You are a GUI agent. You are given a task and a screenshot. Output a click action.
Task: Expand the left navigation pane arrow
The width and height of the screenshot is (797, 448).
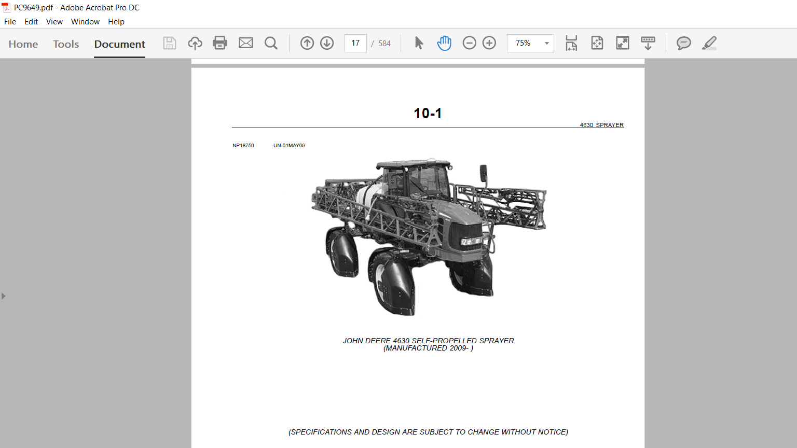point(4,296)
